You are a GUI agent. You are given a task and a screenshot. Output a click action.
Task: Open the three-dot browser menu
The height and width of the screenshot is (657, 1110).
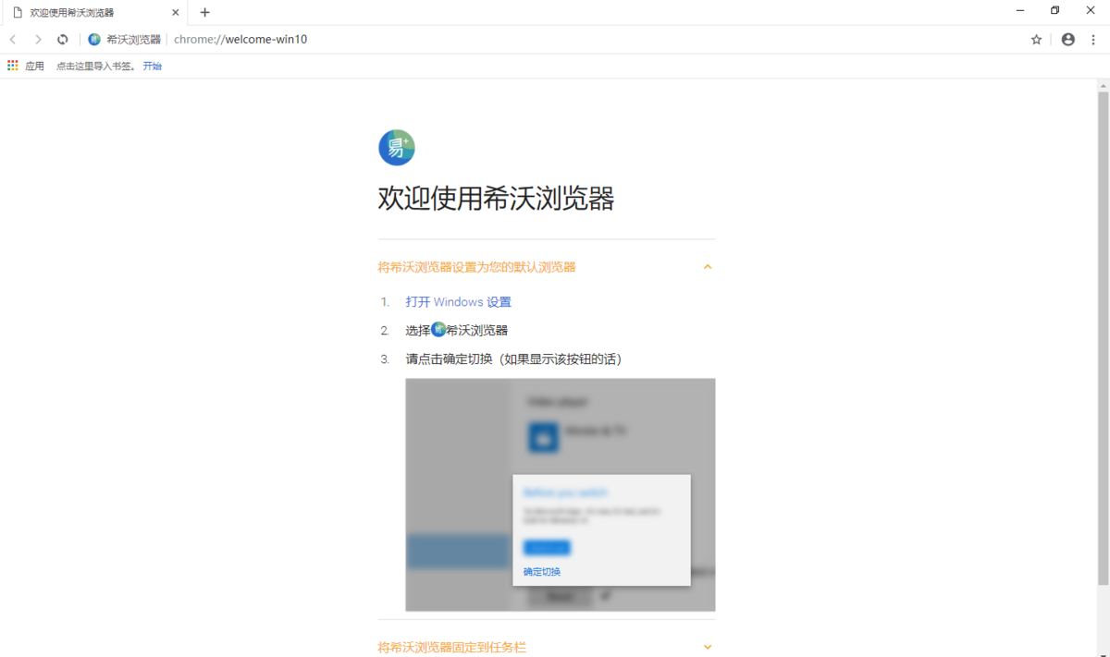tap(1093, 40)
